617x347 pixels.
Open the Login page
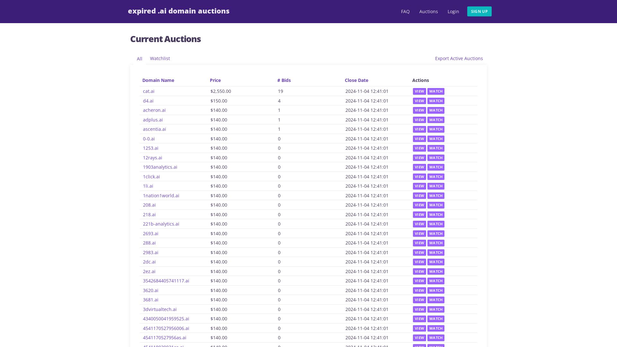click(453, 11)
